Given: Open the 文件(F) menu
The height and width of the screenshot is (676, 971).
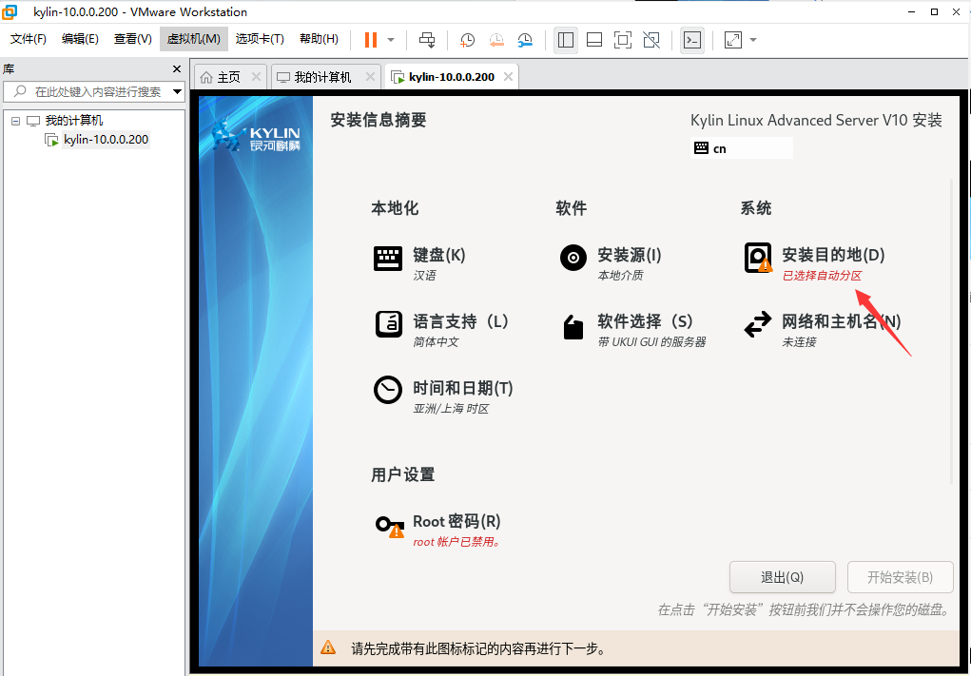Looking at the screenshot, I should click(29, 39).
